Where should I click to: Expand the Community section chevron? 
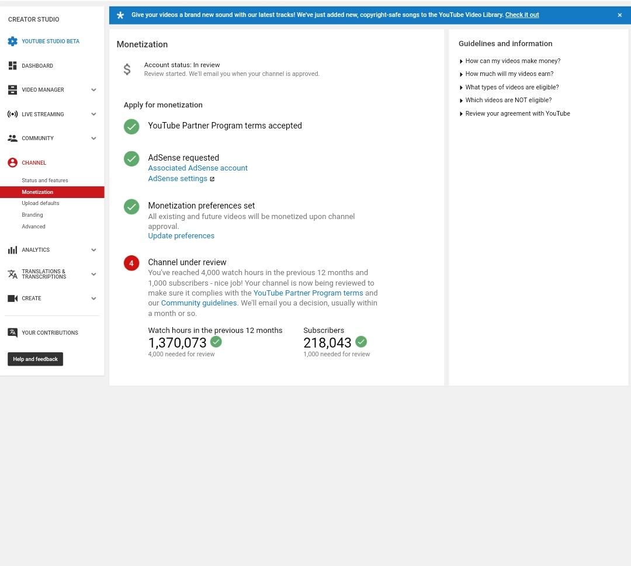coord(93,138)
